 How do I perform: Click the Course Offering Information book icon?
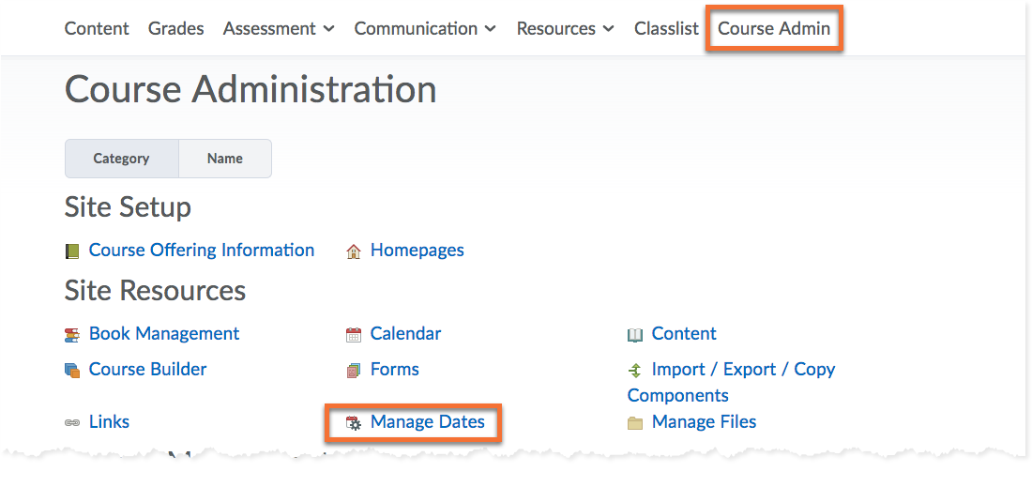[x=72, y=251]
